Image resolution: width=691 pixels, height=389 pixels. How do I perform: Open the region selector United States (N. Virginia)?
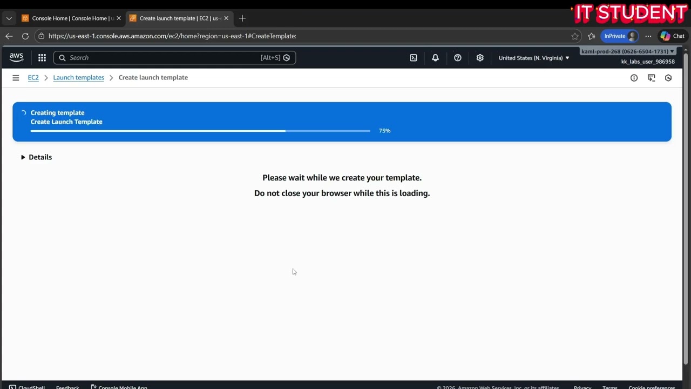coord(534,58)
